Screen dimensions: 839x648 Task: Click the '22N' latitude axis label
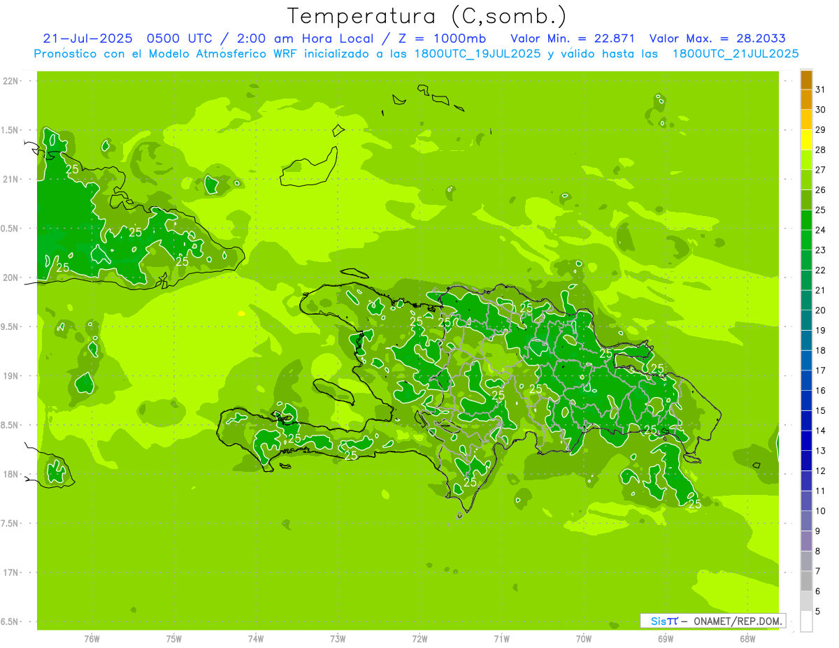pos(10,81)
